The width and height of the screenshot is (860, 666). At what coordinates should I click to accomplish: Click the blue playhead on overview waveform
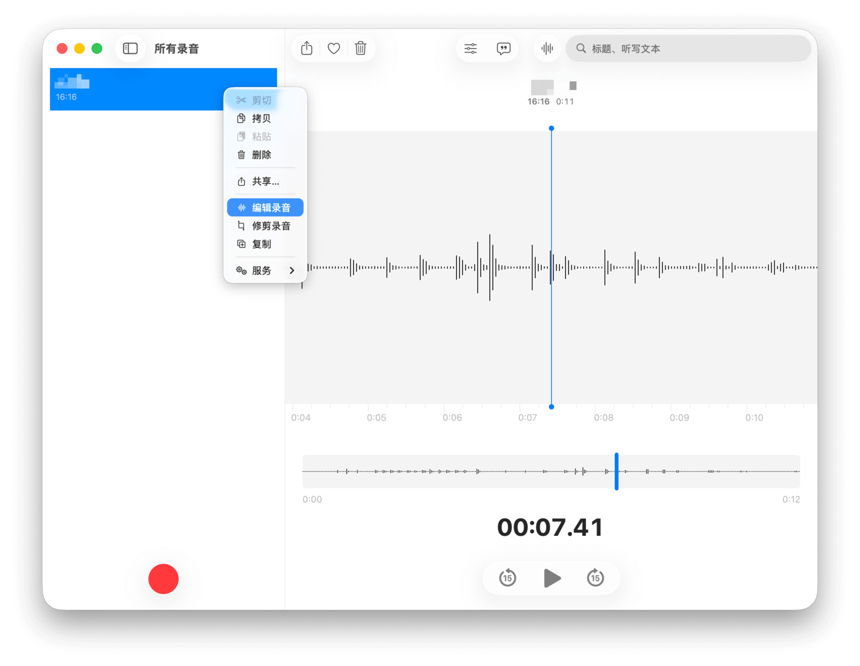(x=617, y=471)
